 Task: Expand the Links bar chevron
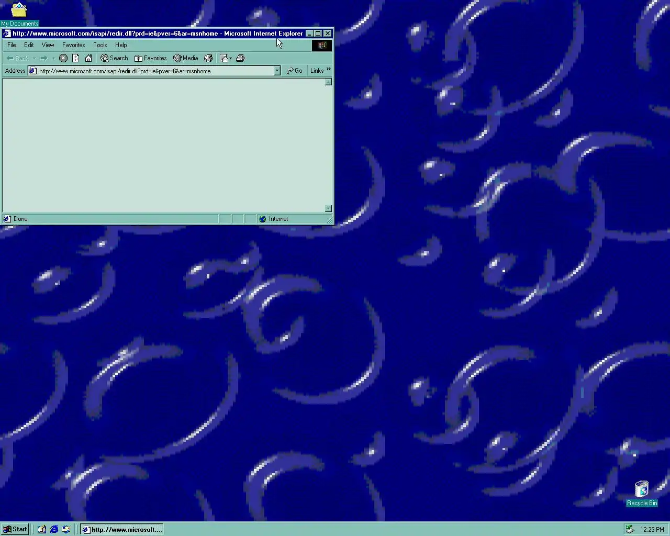point(329,69)
